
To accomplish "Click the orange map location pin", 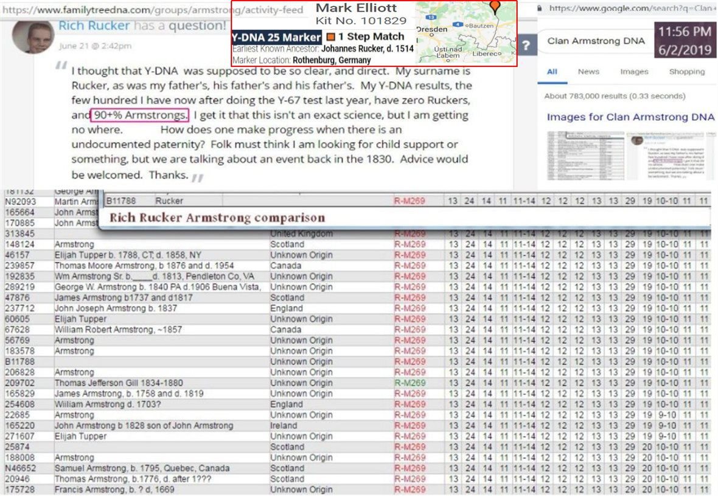I will 495,7.
